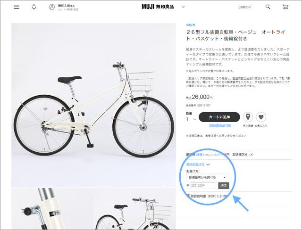Open the user profile avatar icon
Screen dimensions: 302x230
(x=51, y=7)
